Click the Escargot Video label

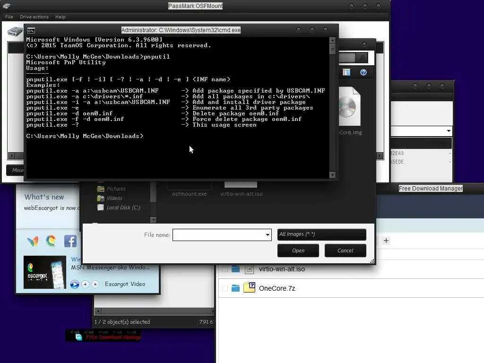[x=125, y=284]
